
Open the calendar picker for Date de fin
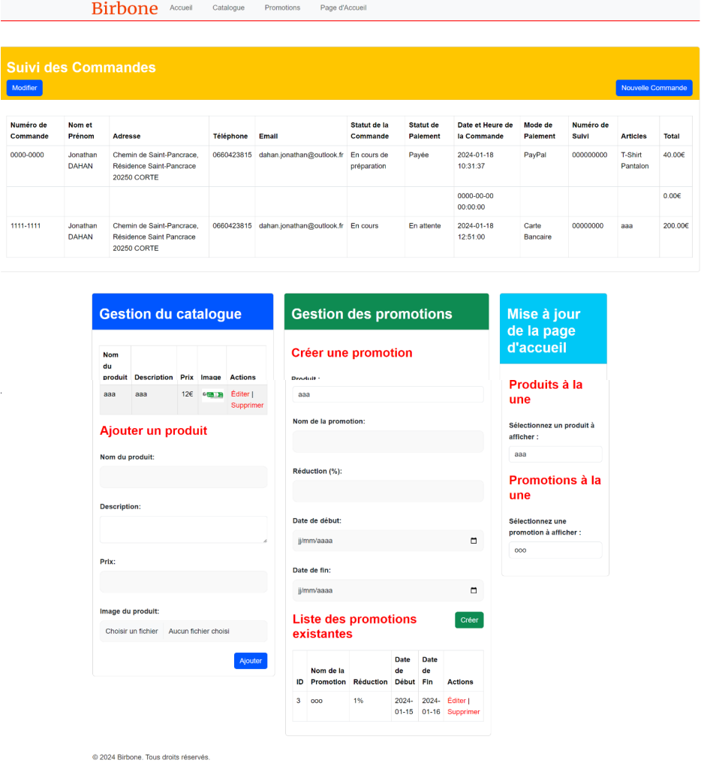tap(473, 590)
